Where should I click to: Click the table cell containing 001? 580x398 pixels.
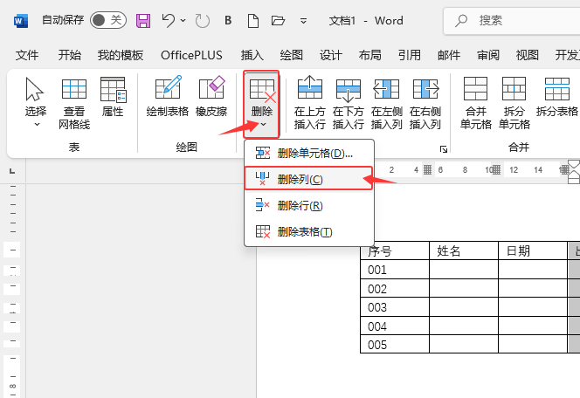pos(395,270)
